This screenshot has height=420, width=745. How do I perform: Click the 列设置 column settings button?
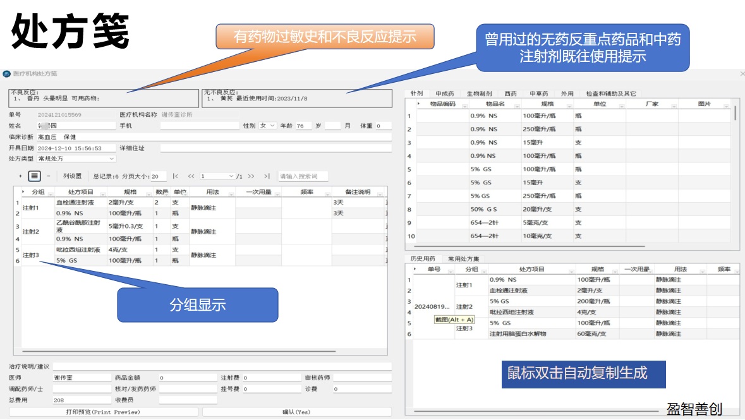point(72,176)
